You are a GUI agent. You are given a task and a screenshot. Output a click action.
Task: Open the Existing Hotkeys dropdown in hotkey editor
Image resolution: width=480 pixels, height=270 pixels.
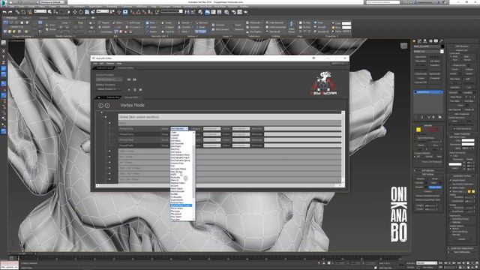108,89
